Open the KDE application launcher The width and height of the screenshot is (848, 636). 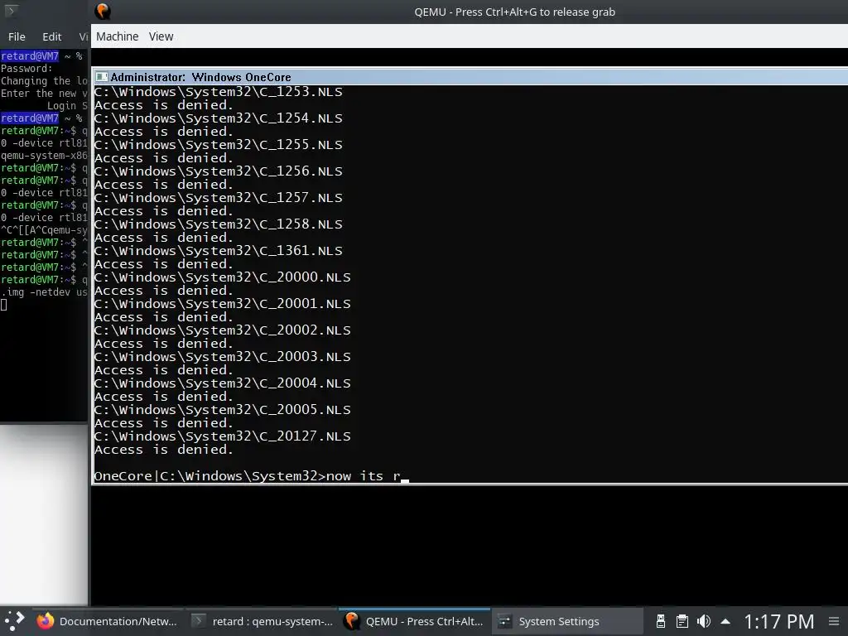pos(15,621)
